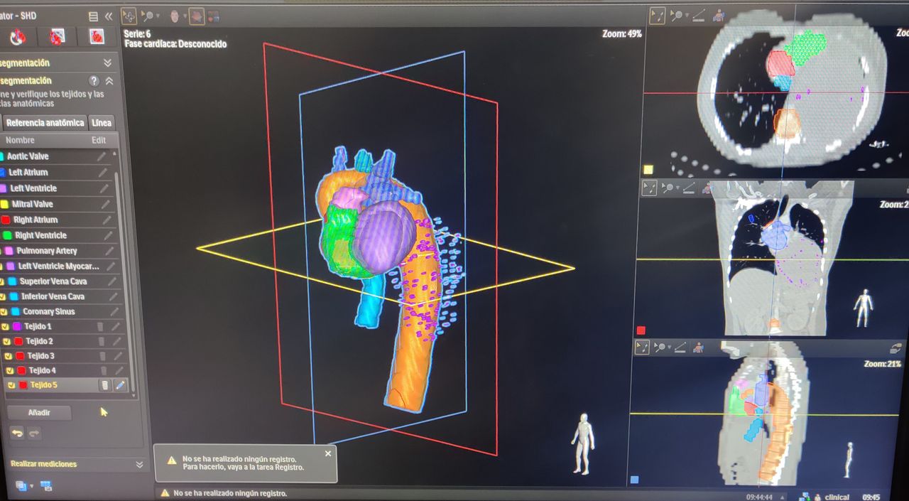
Task: Open the Línea tab
Action: pos(102,123)
